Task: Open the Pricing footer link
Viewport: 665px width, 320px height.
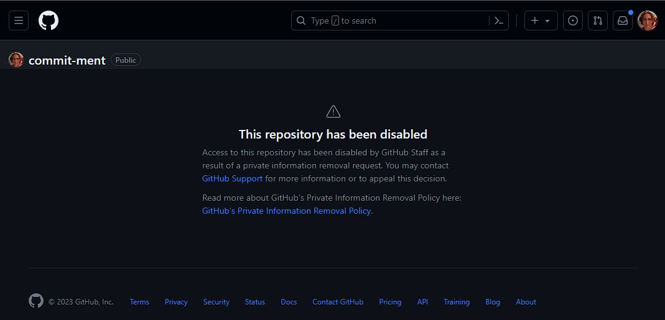Action: [390, 302]
